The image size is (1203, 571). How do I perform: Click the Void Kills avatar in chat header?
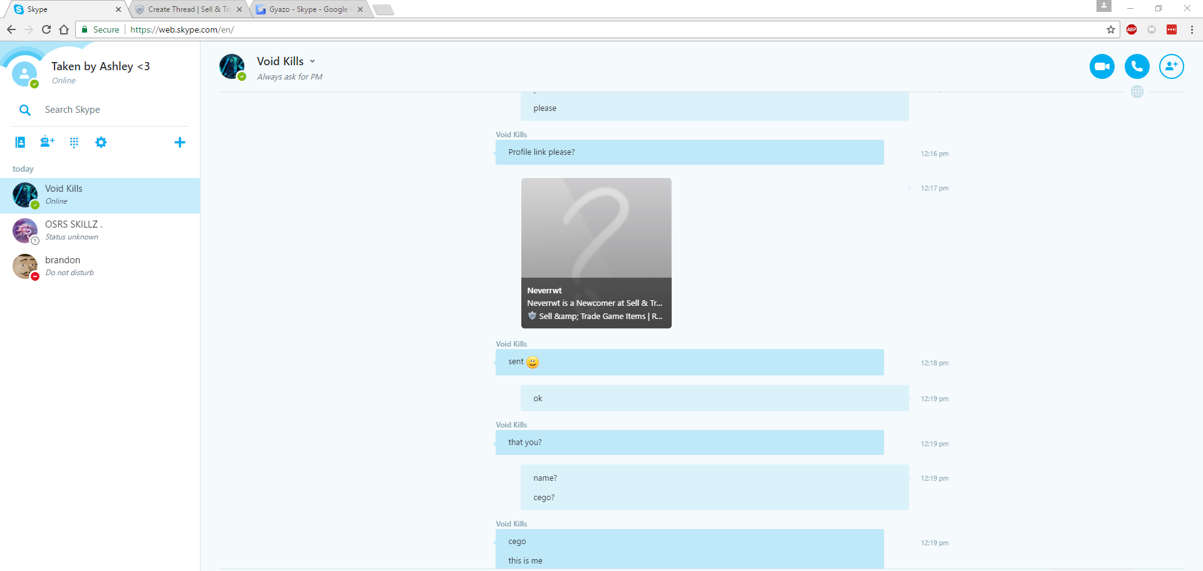coord(232,66)
